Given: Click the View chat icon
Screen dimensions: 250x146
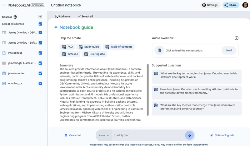Looking at the screenshot, I should (66, 135).
